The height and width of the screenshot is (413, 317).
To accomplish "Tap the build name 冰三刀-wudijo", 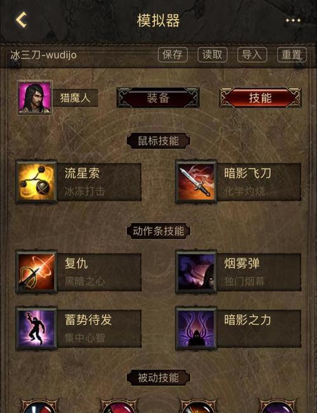I will tap(44, 55).
